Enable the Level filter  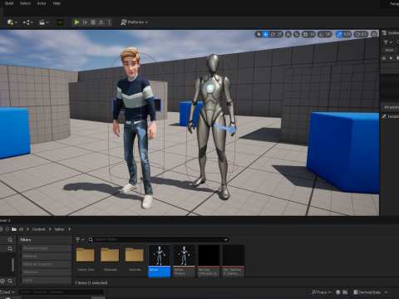coord(46,280)
